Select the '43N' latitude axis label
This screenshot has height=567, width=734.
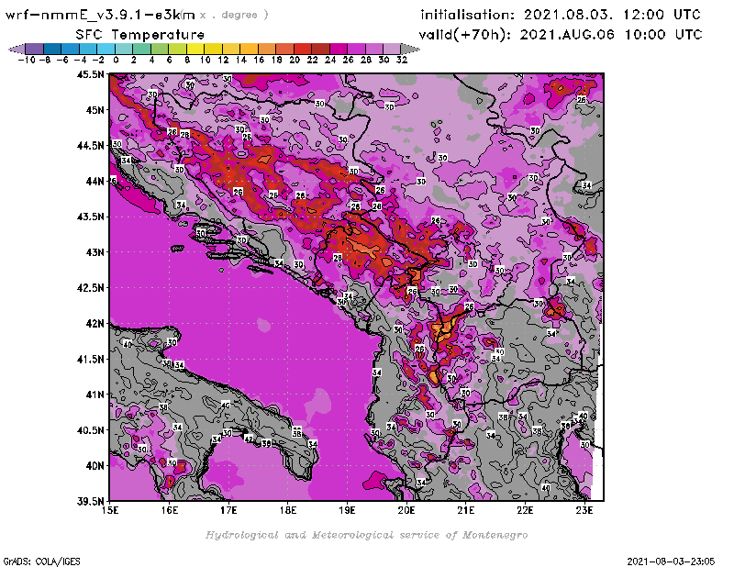coord(95,252)
